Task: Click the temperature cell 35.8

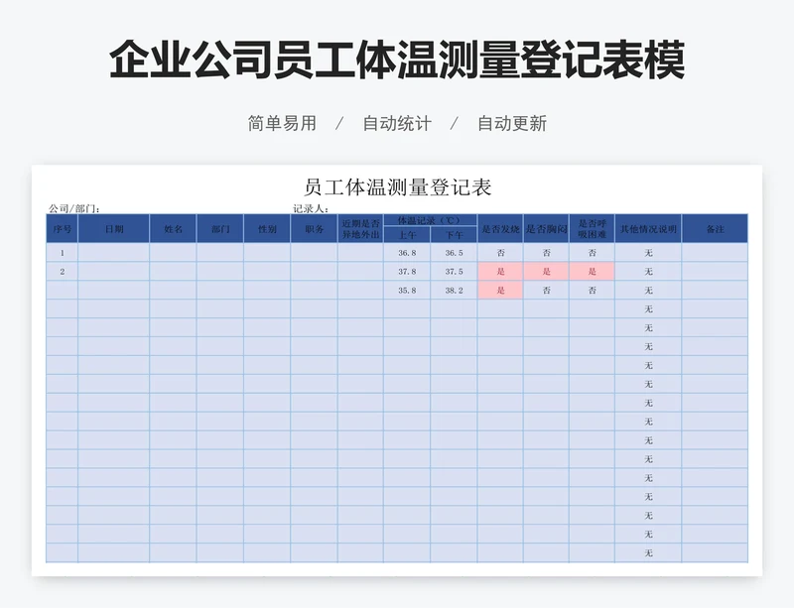Action: [407, 290]
